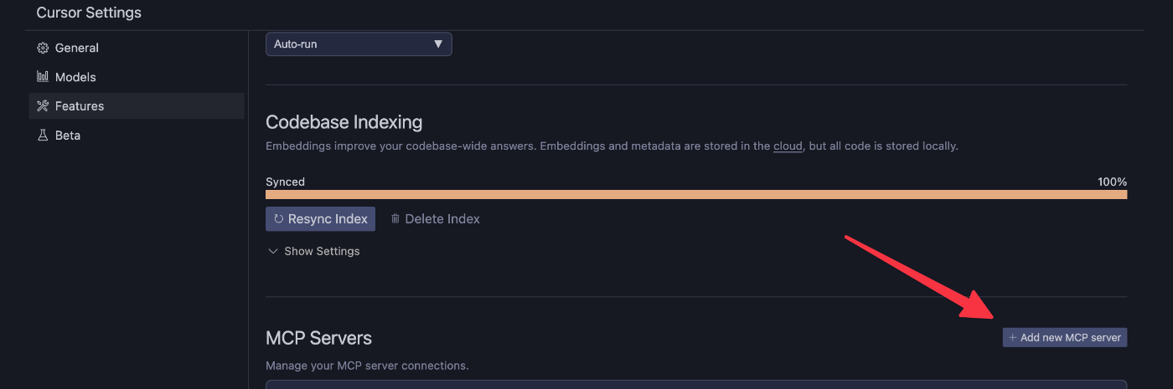
Task: Click the trash can icon beside Delete Index
Action: pos(395,219)
